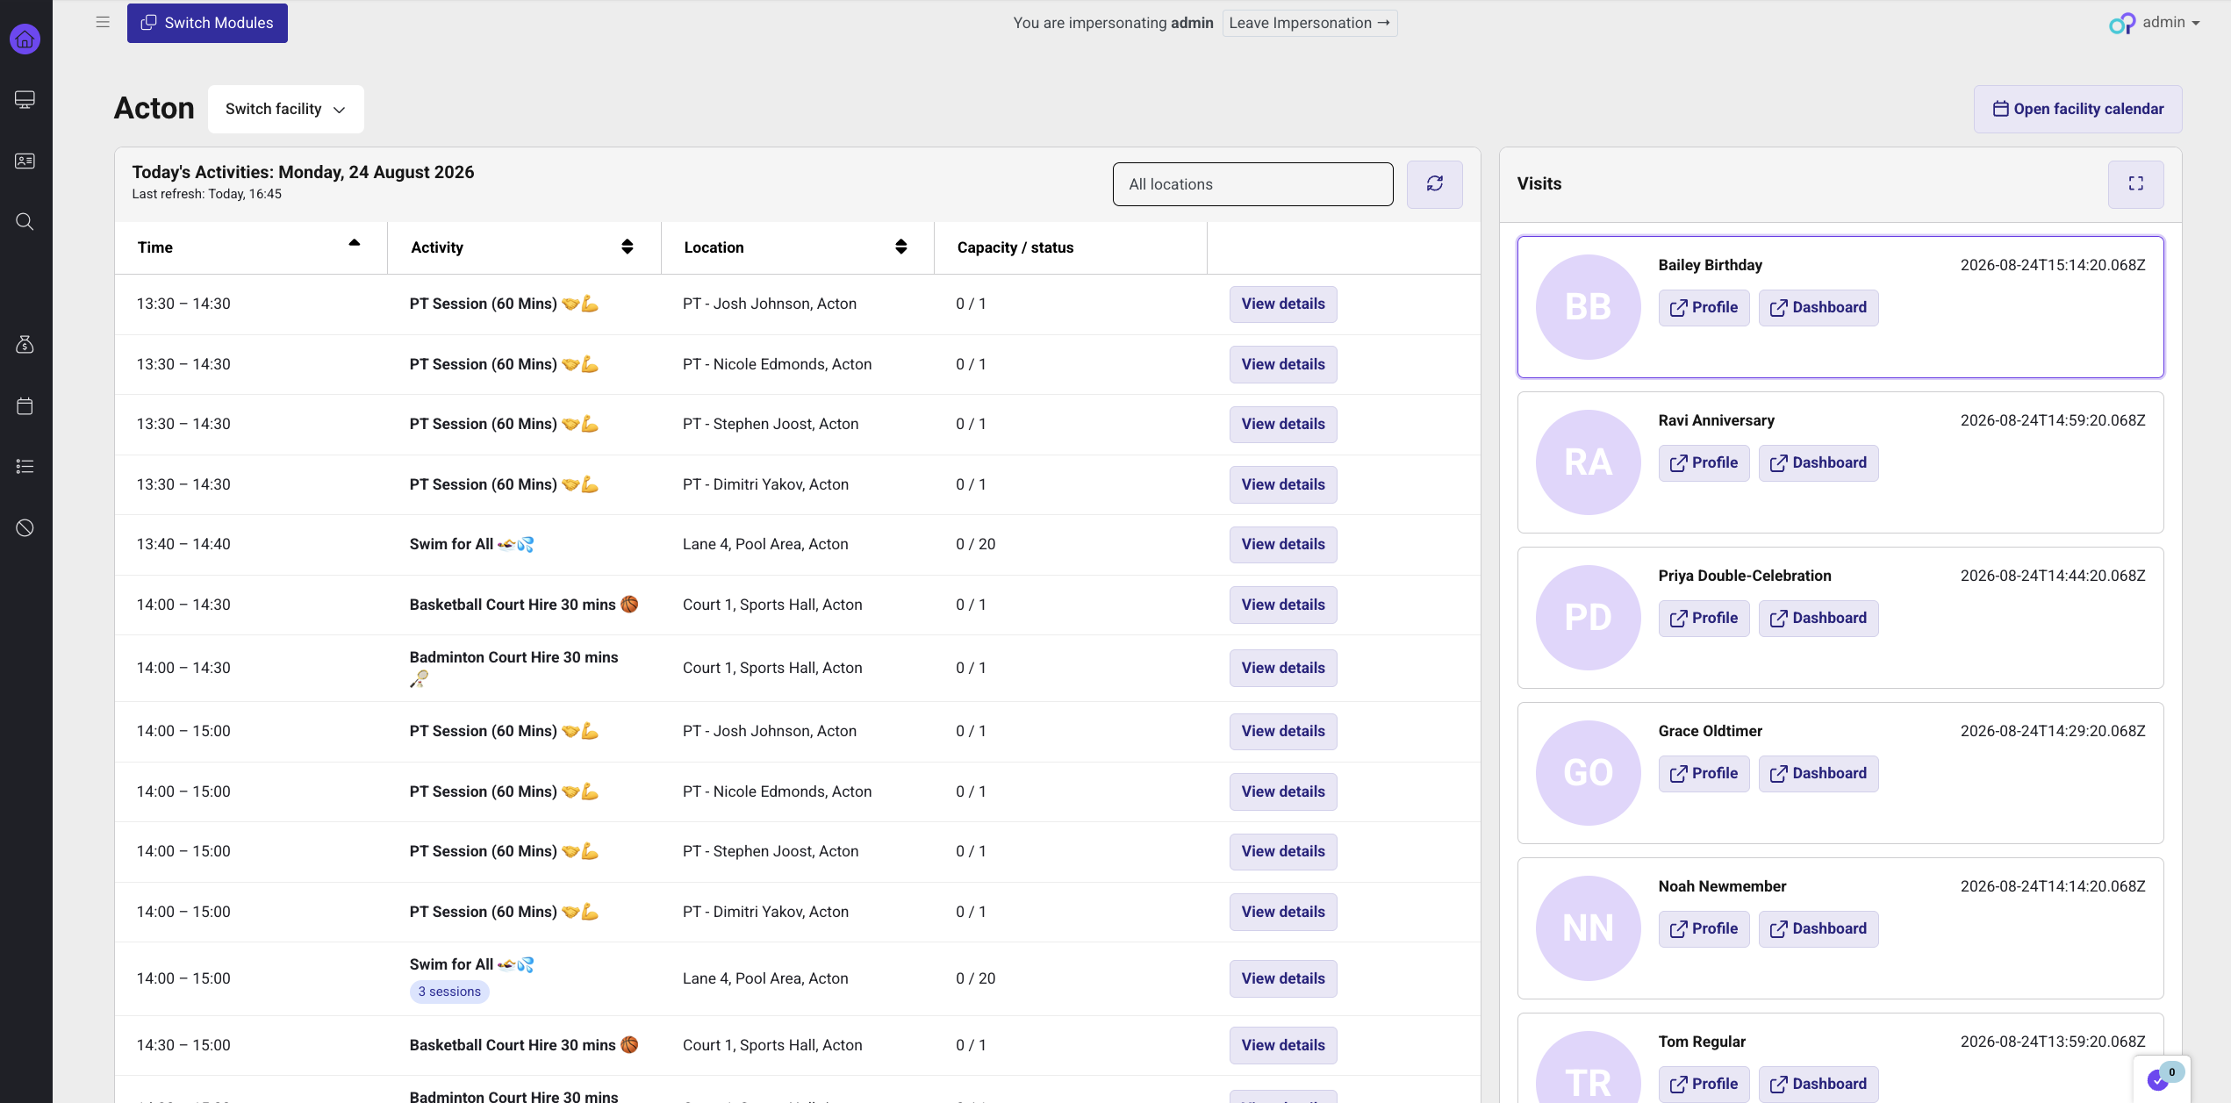Expand the Visits panel to fullscreen
The width and height of the screenshot is (2231, 1103).
pyautogui.click(x=2135, y=183)
